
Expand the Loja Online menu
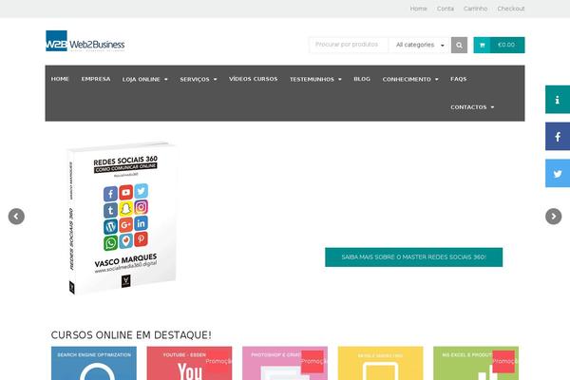tap(144, 79)
